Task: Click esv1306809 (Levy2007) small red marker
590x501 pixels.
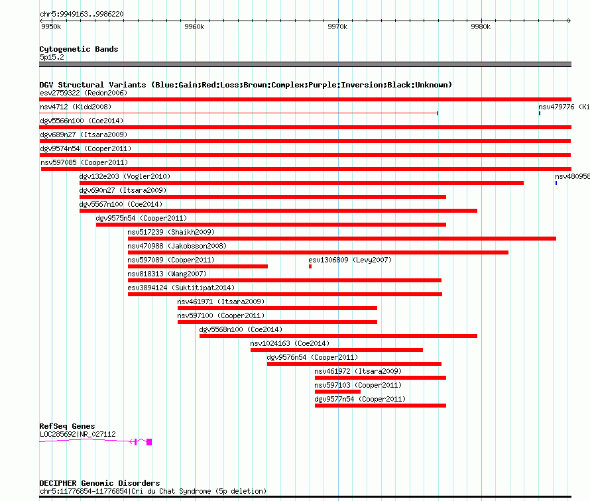Action: (x=310, y=266)
